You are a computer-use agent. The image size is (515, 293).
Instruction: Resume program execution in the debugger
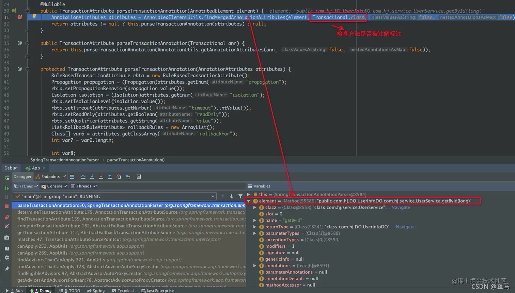click(7, 188)
